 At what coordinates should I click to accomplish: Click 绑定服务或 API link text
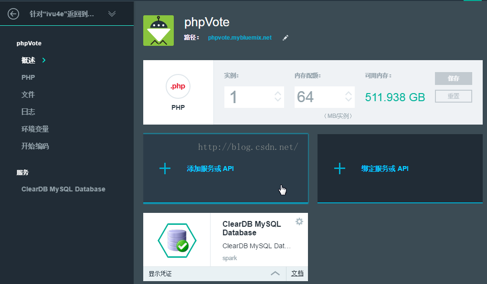point(385,168)
